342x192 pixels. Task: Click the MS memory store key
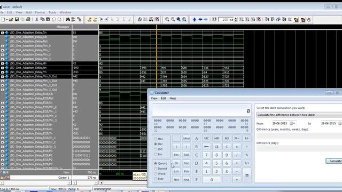[227, 139]
